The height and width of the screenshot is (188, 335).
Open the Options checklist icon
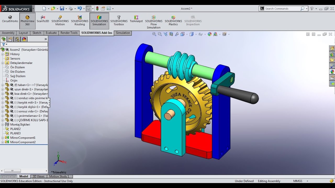tap(109, 9)
